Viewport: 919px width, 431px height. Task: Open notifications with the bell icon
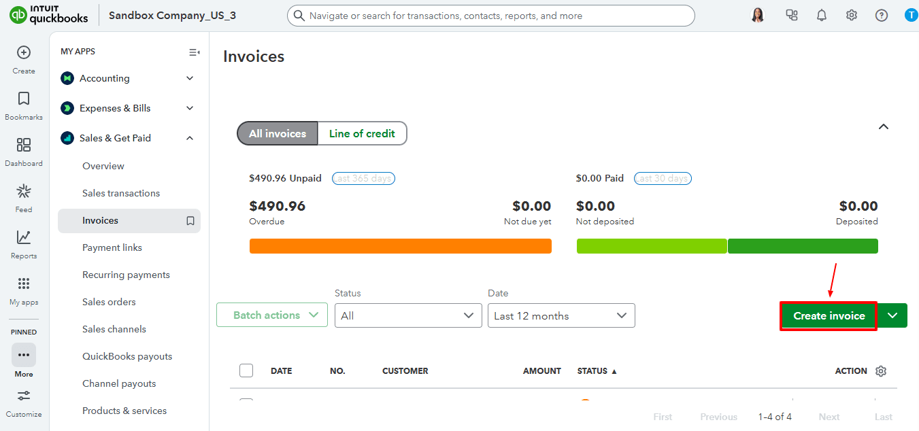tap(821, 14)
